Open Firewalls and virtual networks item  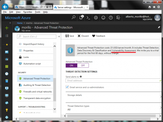pos(35,91)
